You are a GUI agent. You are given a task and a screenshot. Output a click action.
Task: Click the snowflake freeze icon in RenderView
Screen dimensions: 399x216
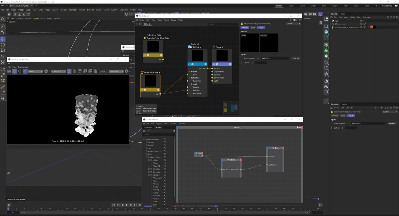pyautogui.click(x=74, y=71)
